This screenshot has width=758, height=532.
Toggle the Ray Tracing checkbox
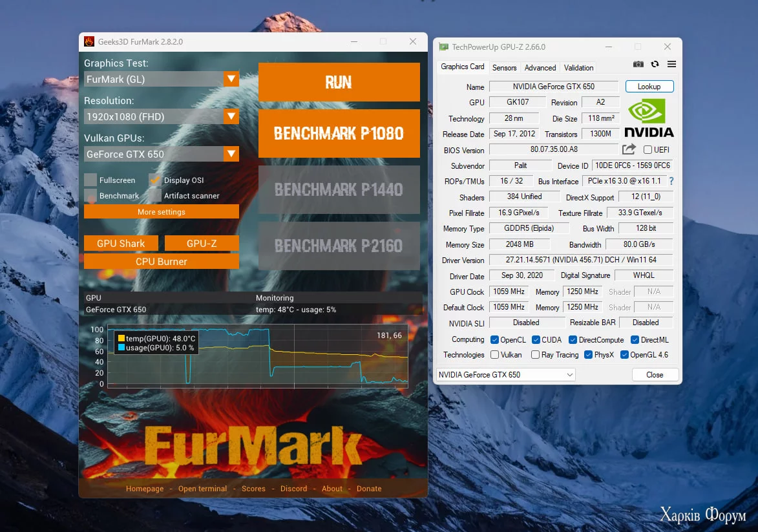(x=535, y=354)
